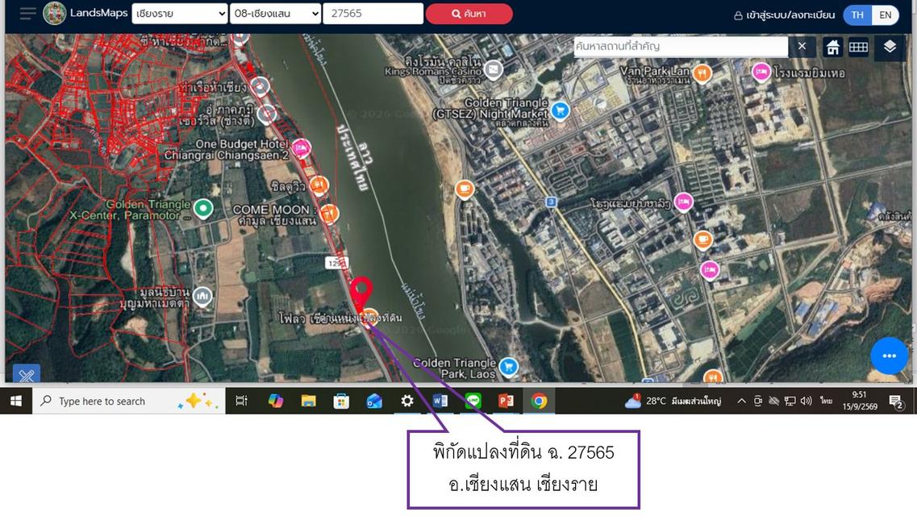This screenshot has height=516, width=917.
Task: Open the district dropdown showing 08-เชียงแสน
Action: (x=276, y=14)
